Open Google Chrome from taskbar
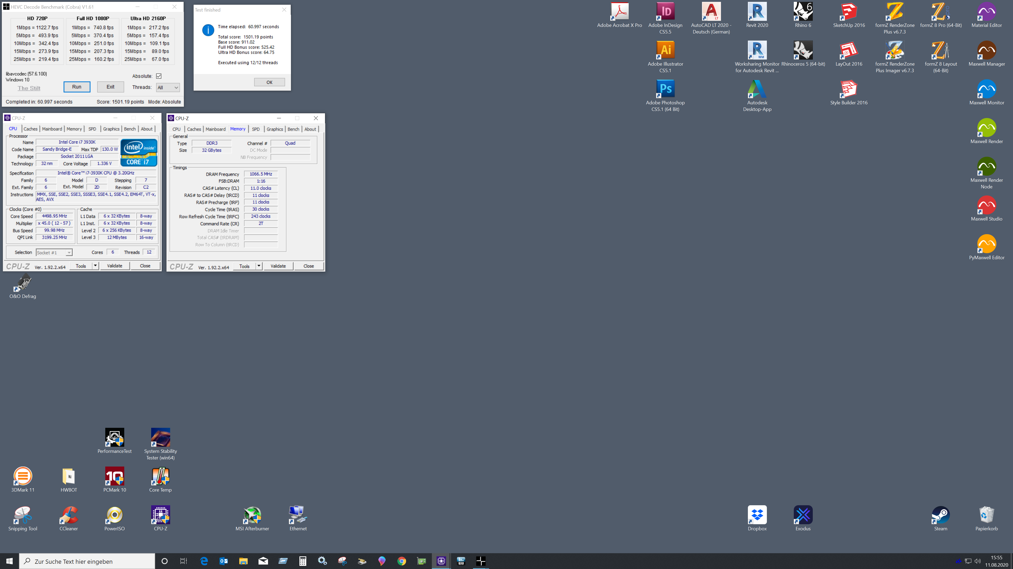1013x569 pixels. [x=402, y=561]
